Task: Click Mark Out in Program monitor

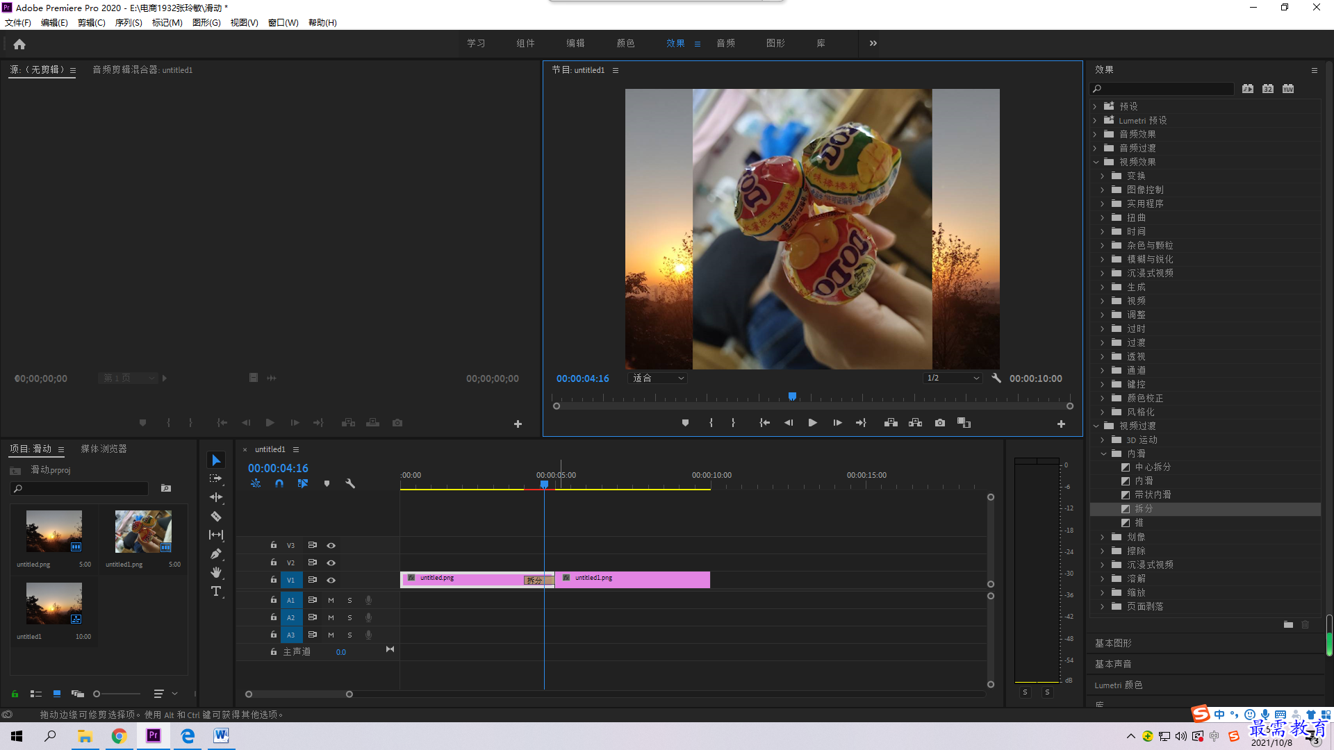Action: click(733, 423)
